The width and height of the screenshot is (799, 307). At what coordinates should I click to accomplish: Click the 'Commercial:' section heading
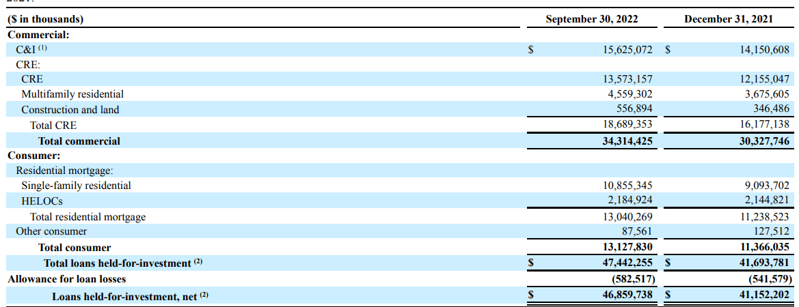[x=38, y=35]
